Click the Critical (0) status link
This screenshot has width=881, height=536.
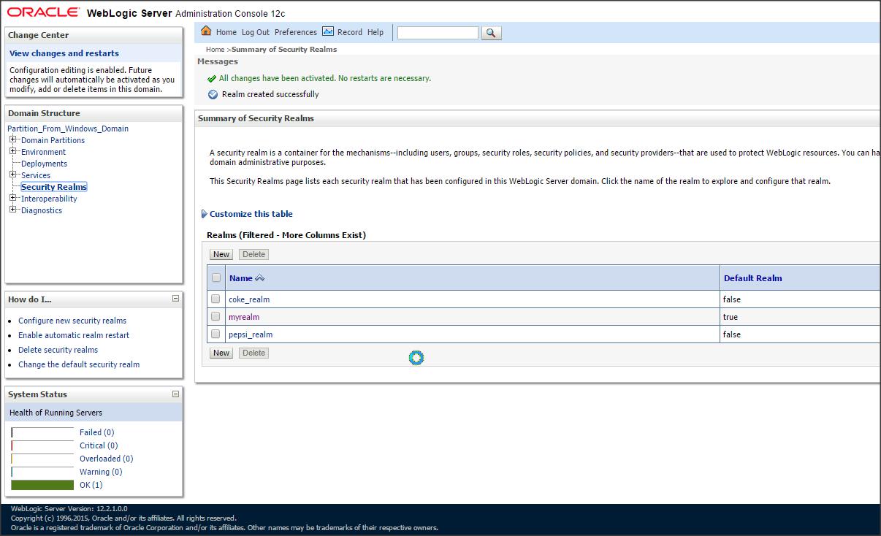(x=99, y=445)
